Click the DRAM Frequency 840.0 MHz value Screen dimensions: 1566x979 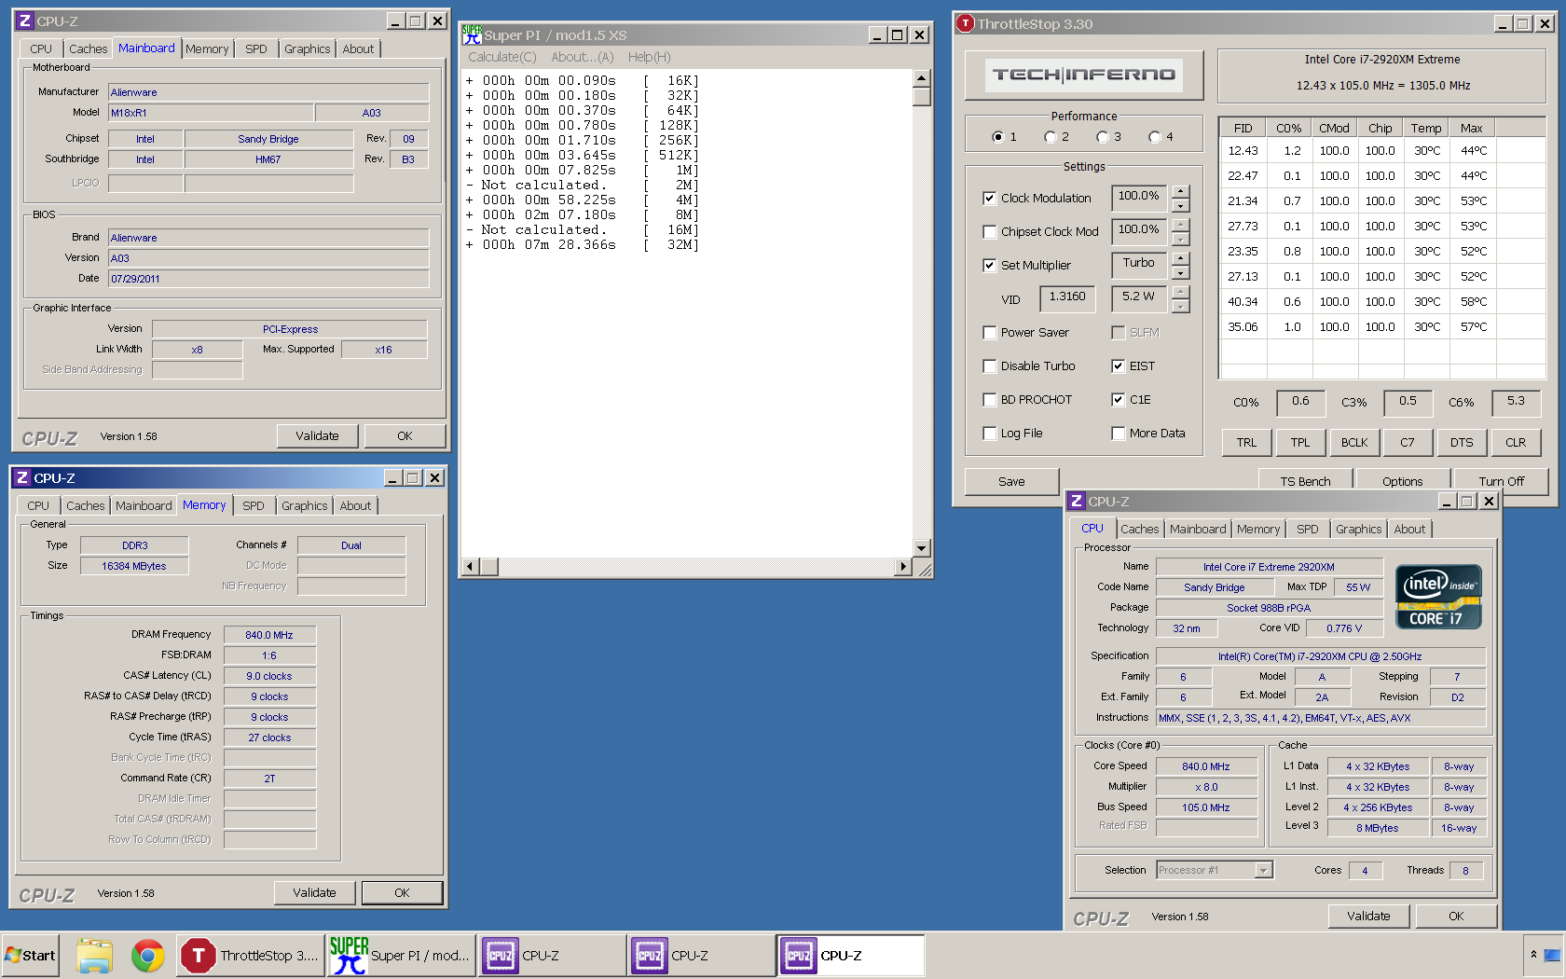click(x=269, y=635)
